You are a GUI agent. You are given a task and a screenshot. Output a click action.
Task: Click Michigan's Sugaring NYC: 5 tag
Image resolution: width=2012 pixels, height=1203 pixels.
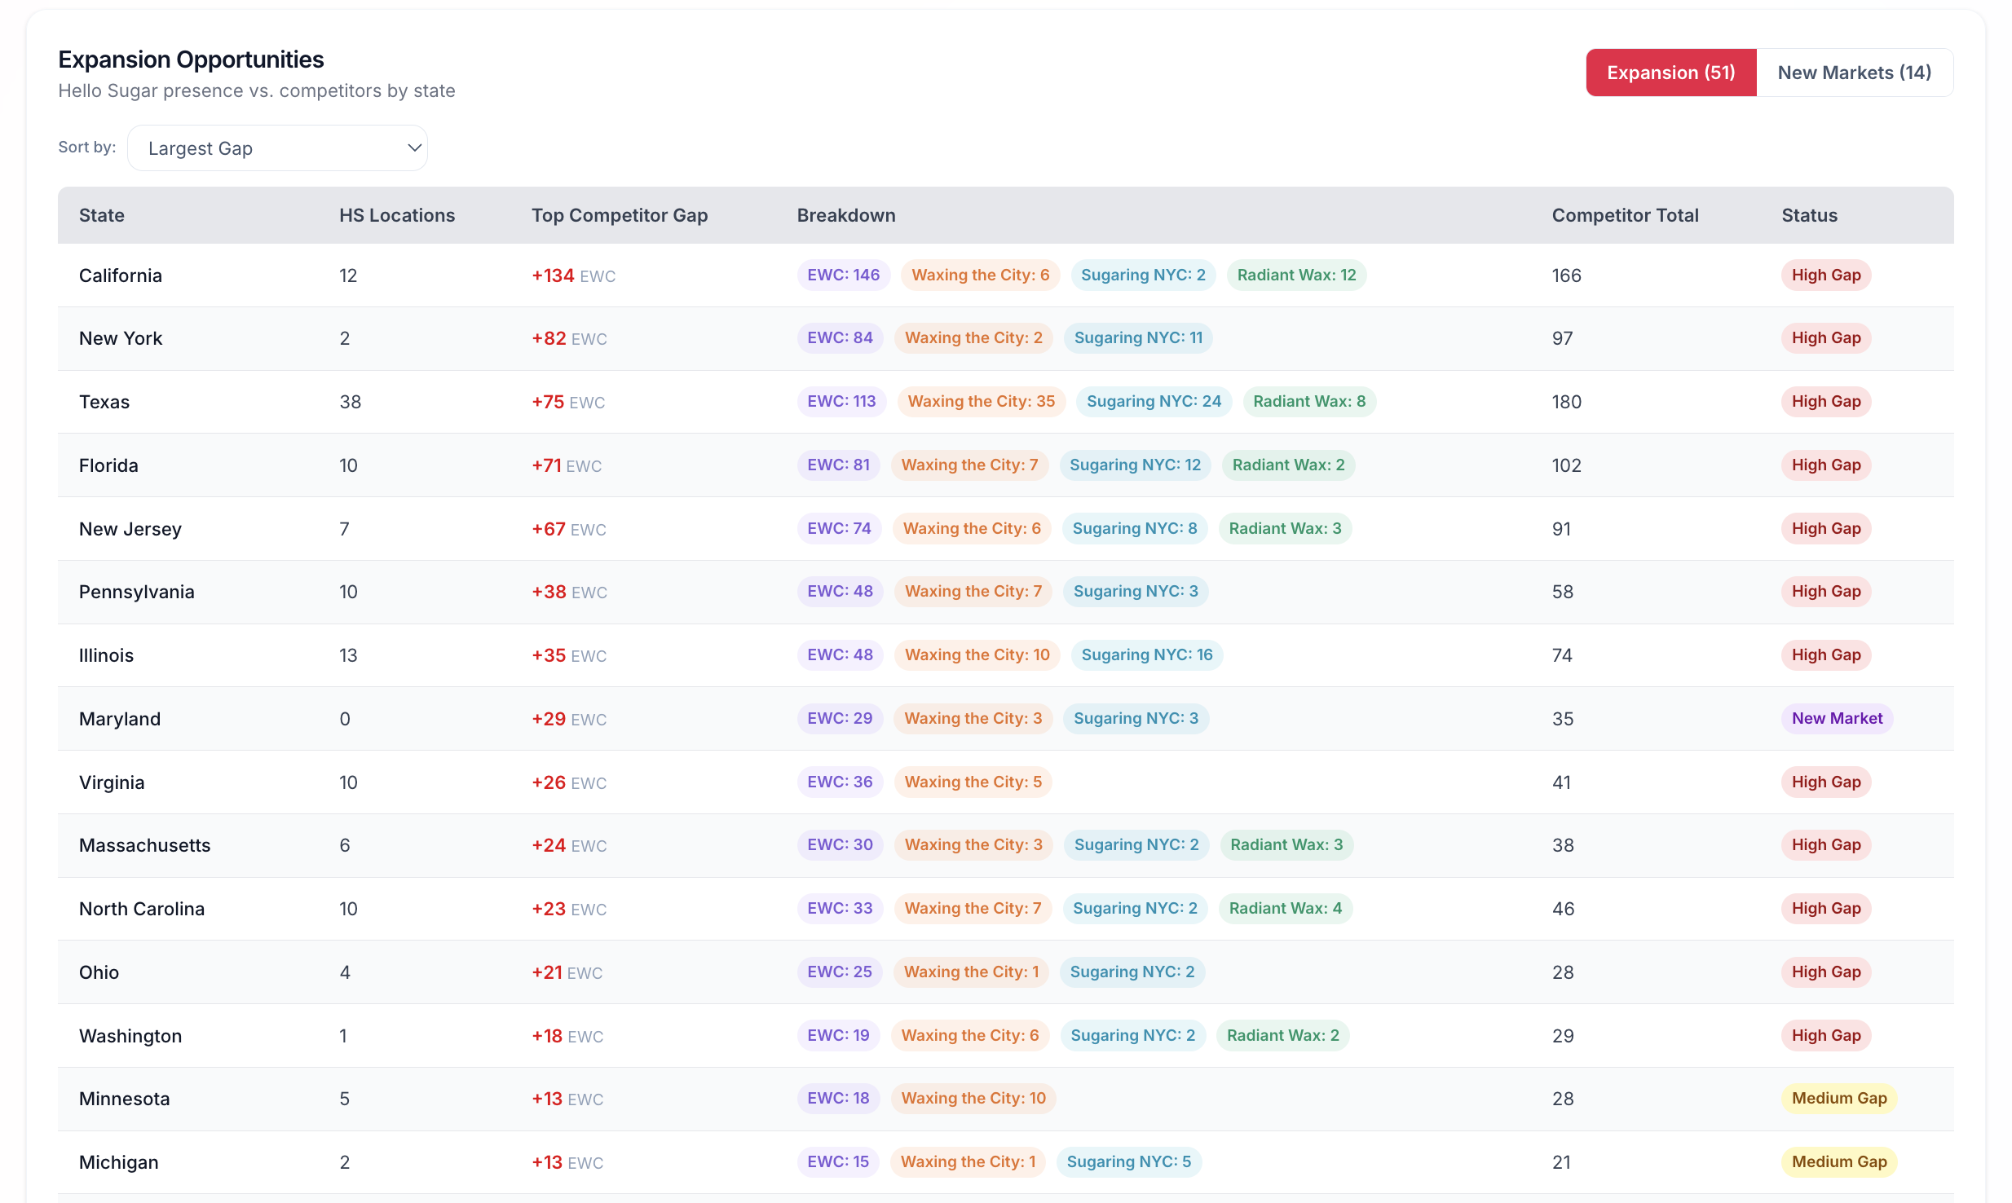click(1128, 1162)
